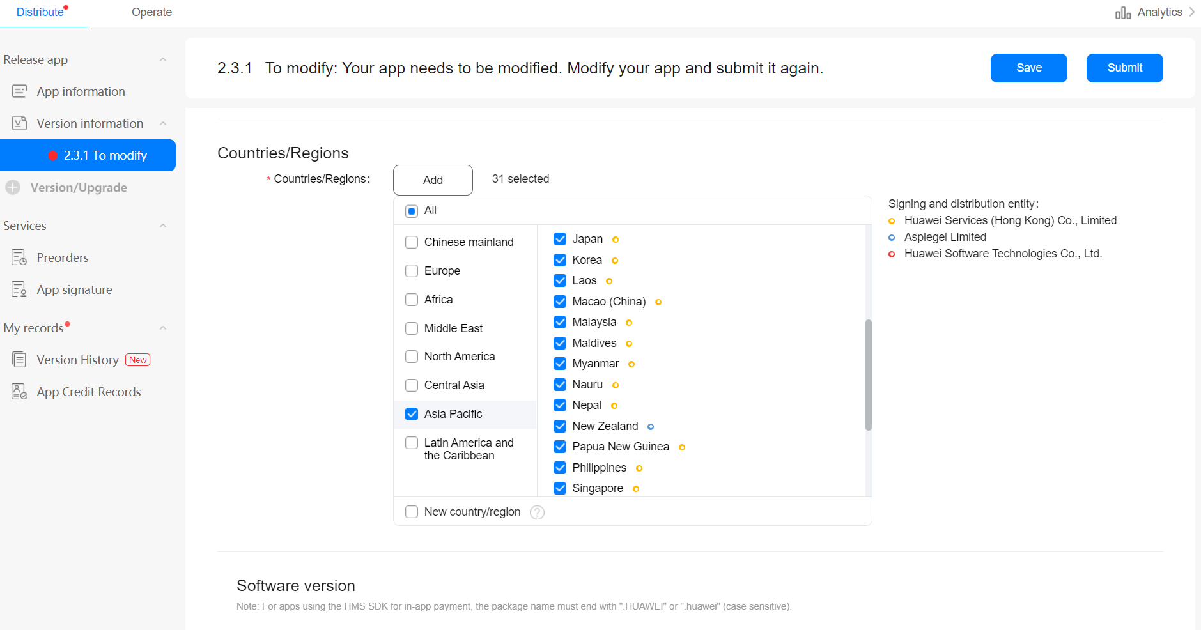
Task: Uncheck the Japan checkbox
Action: tap(560, 239)
